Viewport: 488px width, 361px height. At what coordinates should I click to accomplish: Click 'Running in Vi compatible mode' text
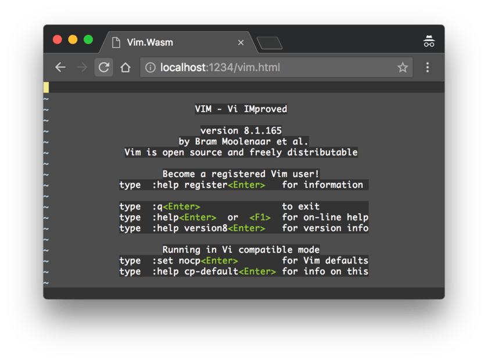click(x=241, y=250)
